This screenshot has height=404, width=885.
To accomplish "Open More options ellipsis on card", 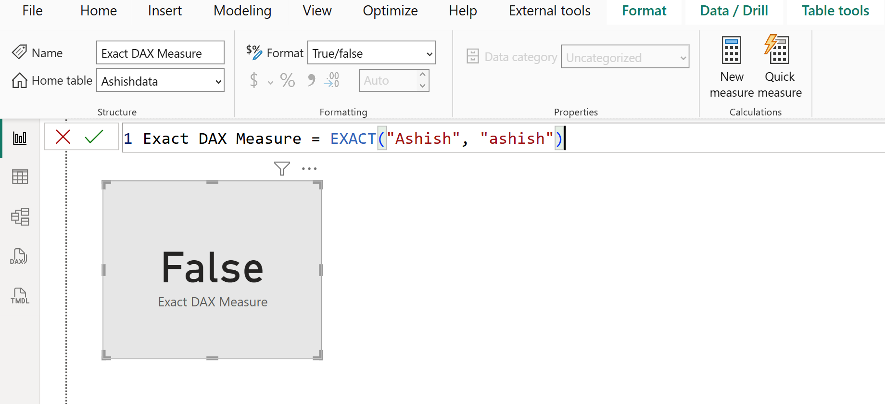I will [309, 168].
